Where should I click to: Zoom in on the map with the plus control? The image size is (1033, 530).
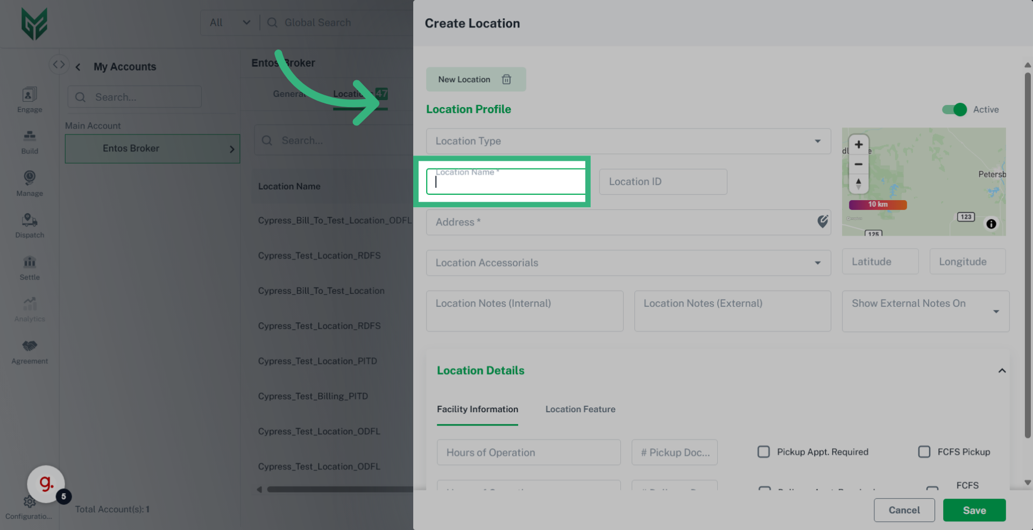(x=858, y=144)
